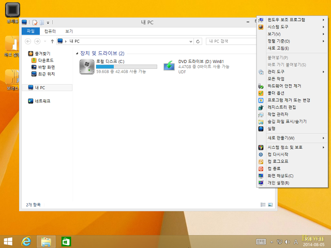Collapse the 장치 및 드라이브 group
The width and height of the screenshot is (331, 248).
pyautogui.click(x=77, y=53)
